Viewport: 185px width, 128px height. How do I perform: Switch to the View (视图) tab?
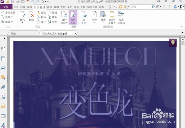click(56, 7)
